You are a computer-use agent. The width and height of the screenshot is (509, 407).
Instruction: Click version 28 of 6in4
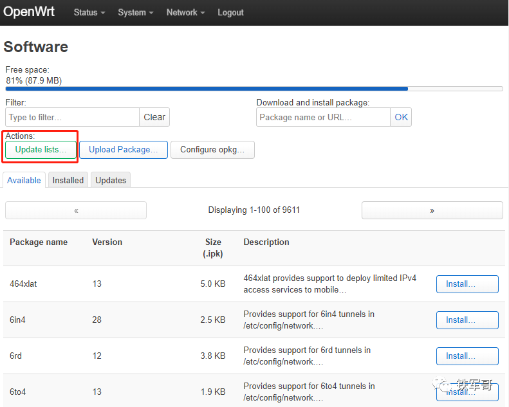click(x=97, y=320)
